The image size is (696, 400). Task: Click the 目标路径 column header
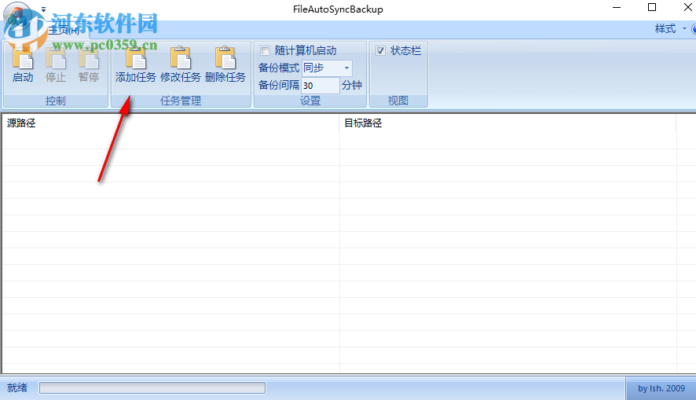pyautogui.click(x=507, y=123)
